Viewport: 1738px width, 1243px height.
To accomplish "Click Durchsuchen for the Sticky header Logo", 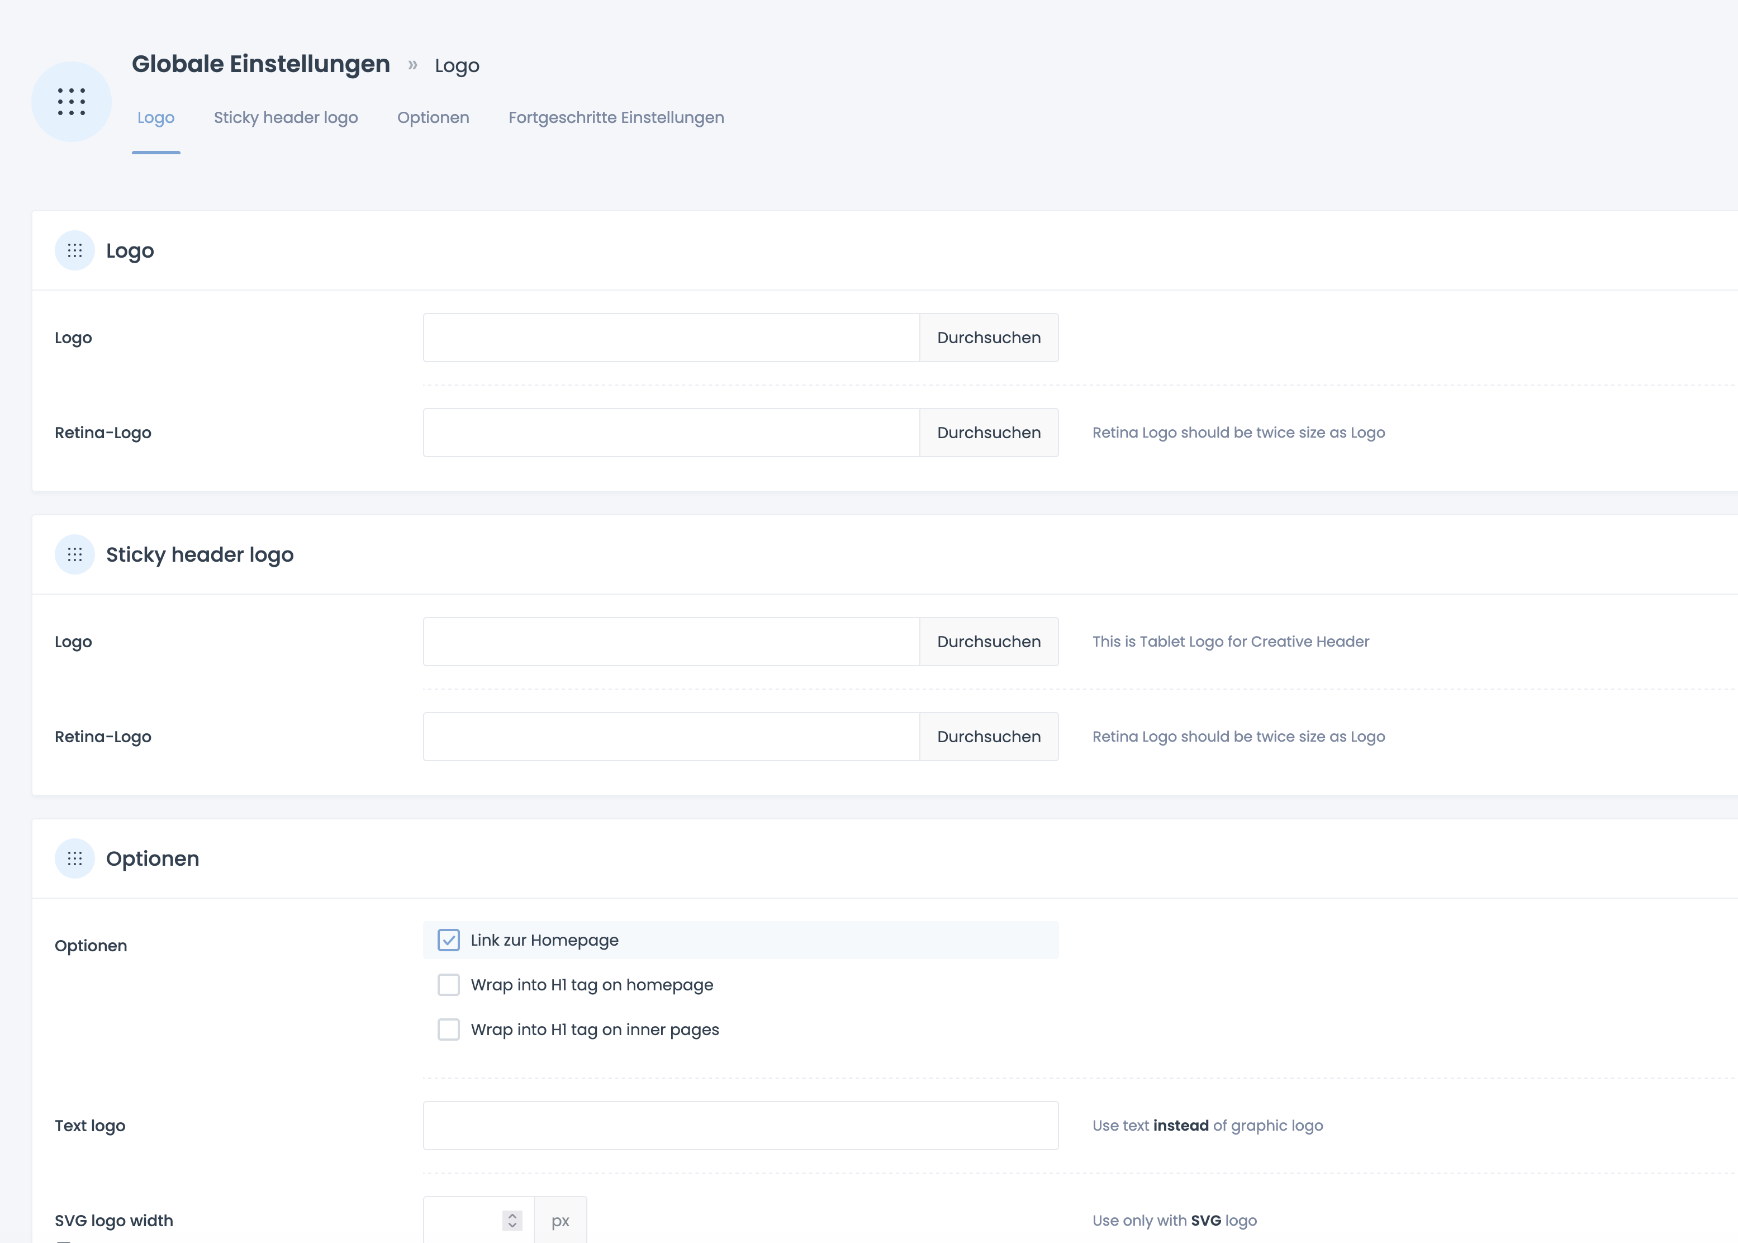I will tap(988, 642).
